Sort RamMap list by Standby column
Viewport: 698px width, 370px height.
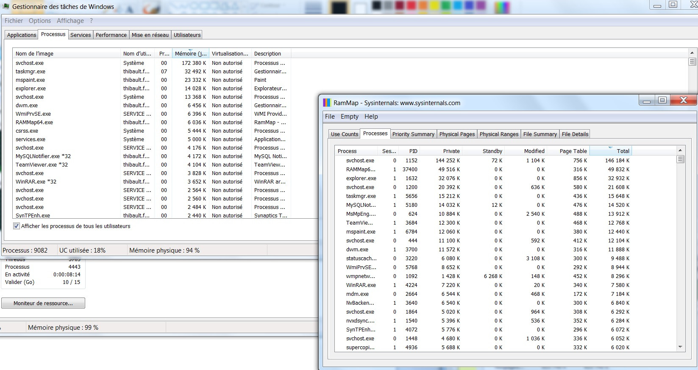[x=483, y=151]
